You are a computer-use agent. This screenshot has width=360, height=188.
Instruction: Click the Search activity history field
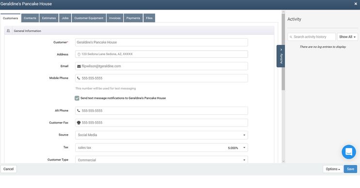(x=311, y=37)
